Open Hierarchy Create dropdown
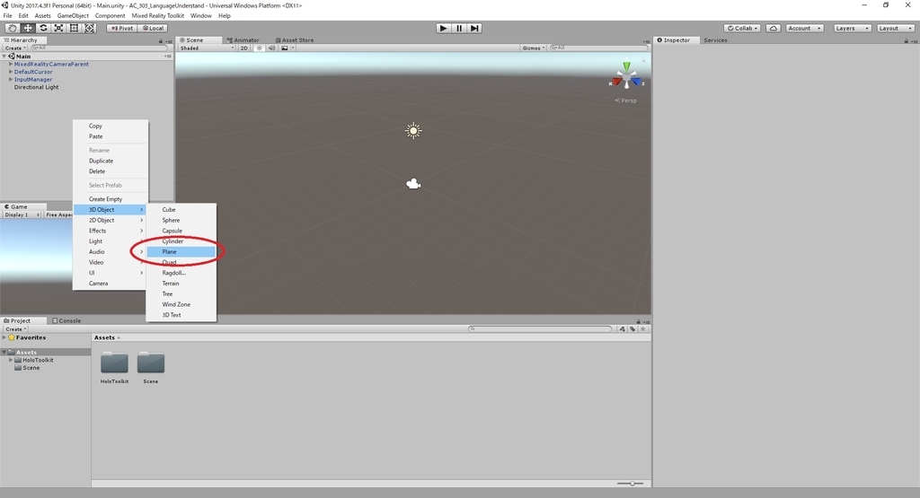Viewport: 920px width, 498px height. pyautogui.click(x=15, y=48)
